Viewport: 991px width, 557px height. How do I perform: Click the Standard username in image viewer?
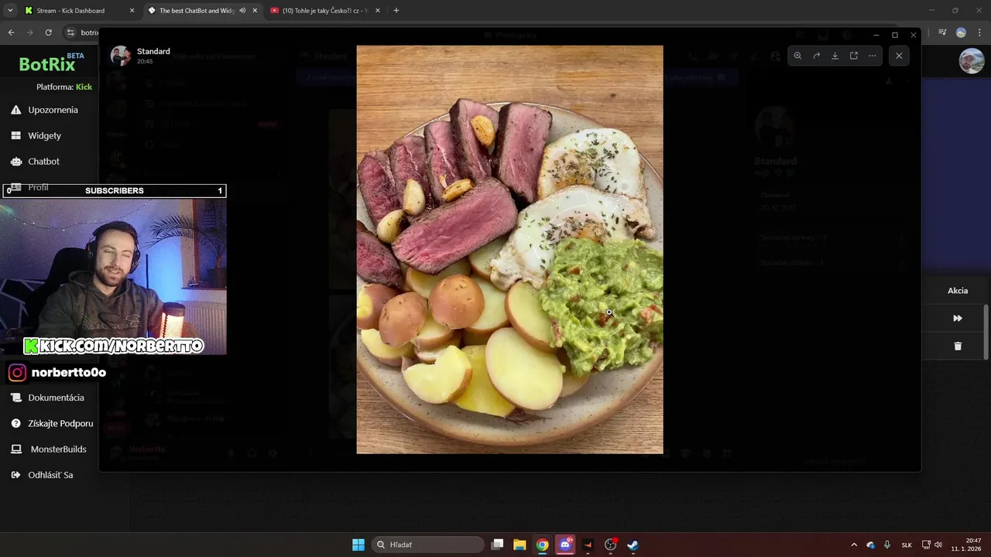pos(153,51)
